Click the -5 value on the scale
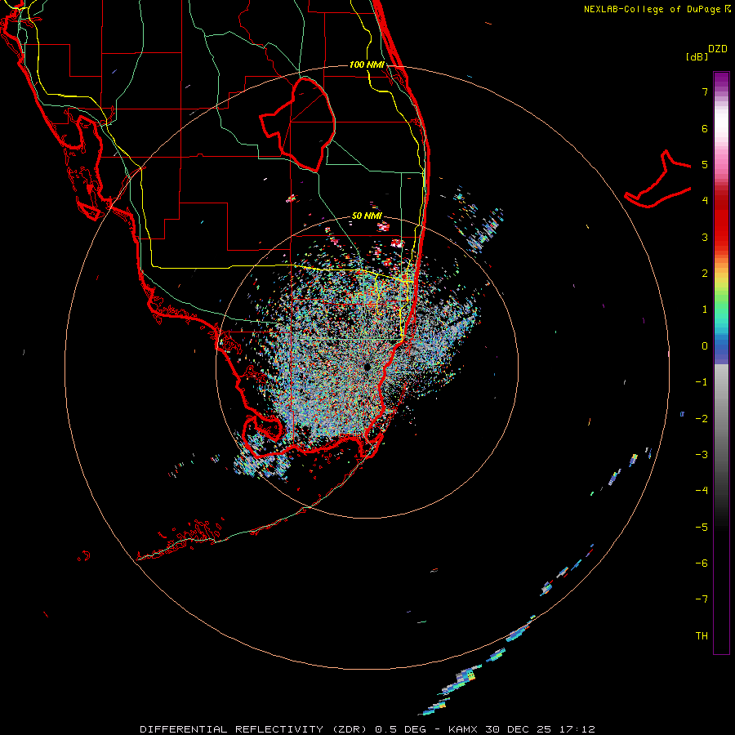 point(702,528)
